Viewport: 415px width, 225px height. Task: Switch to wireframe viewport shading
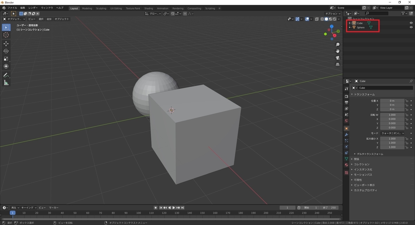coord(322,19)
